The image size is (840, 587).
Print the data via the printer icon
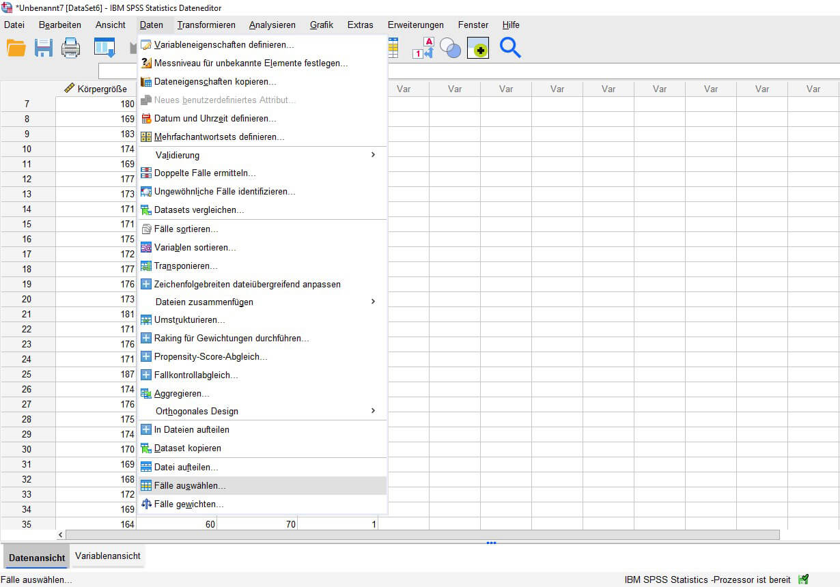point(70,48)
